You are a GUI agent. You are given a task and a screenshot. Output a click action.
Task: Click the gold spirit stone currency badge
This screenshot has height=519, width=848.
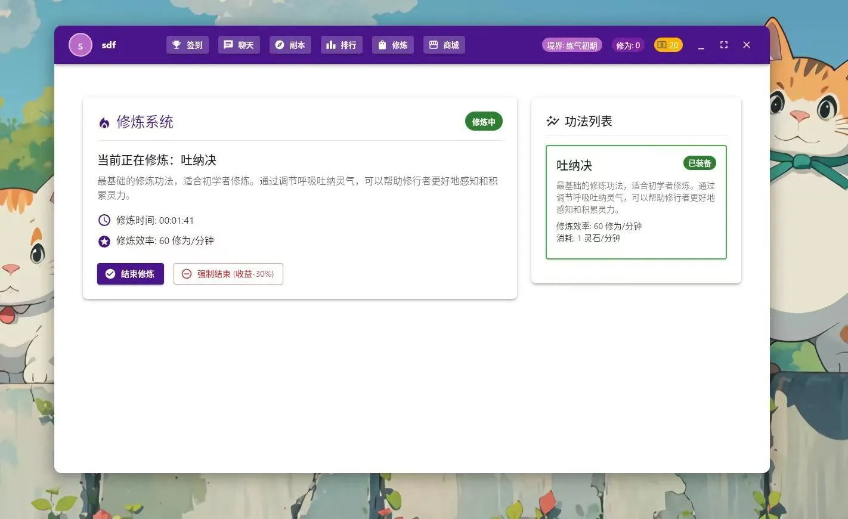tap(668, 45)
